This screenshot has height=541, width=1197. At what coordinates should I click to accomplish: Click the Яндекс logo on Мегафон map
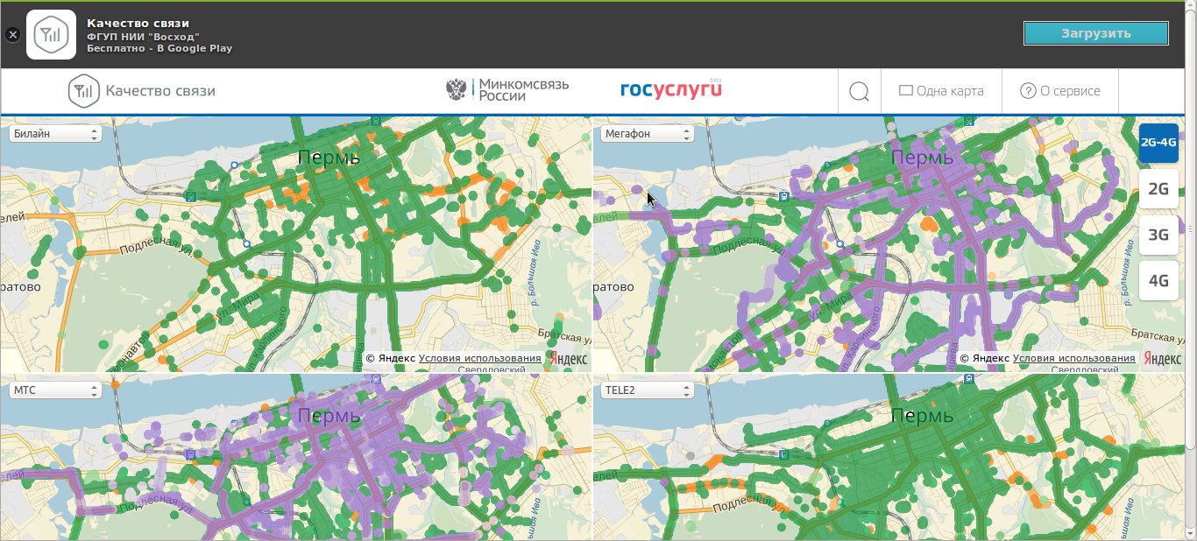1162,359
